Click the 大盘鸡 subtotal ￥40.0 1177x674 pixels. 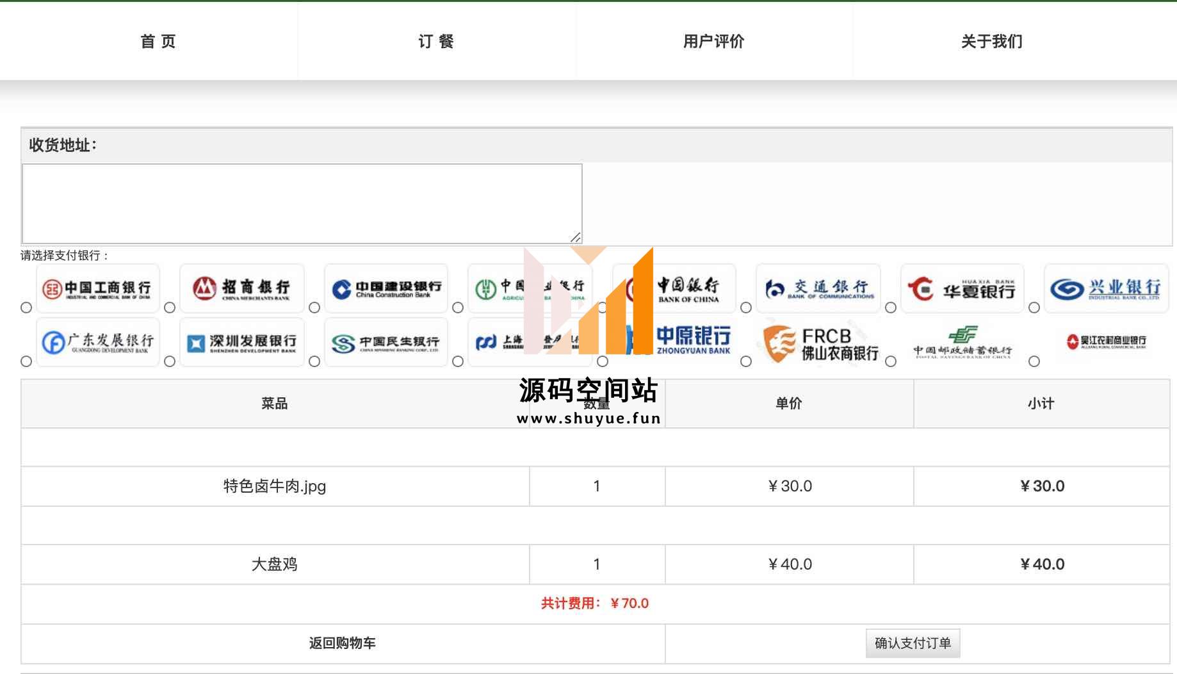1042,564
